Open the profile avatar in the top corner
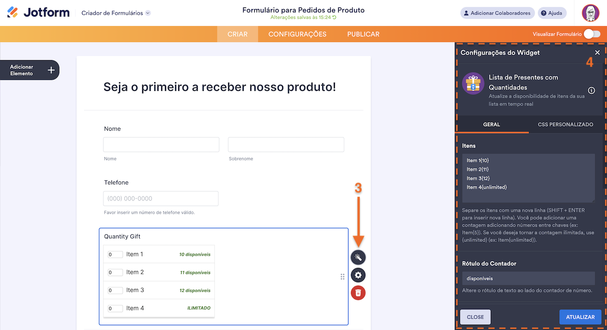Viewport: 607px width, 330px height. (x=590, y=13)
